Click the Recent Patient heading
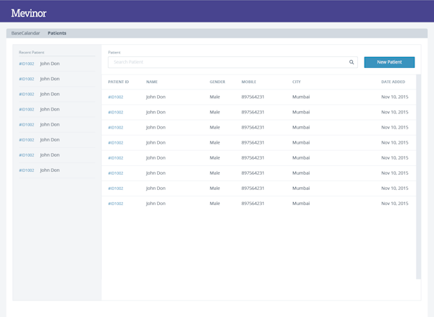 pyautogui.click(x=32, y=52)
